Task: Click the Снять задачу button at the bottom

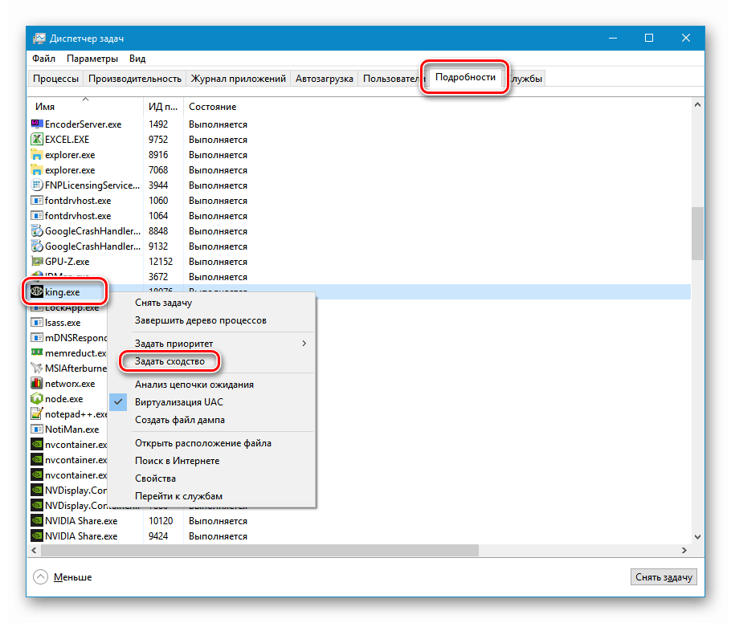Action: pos(664,577)
